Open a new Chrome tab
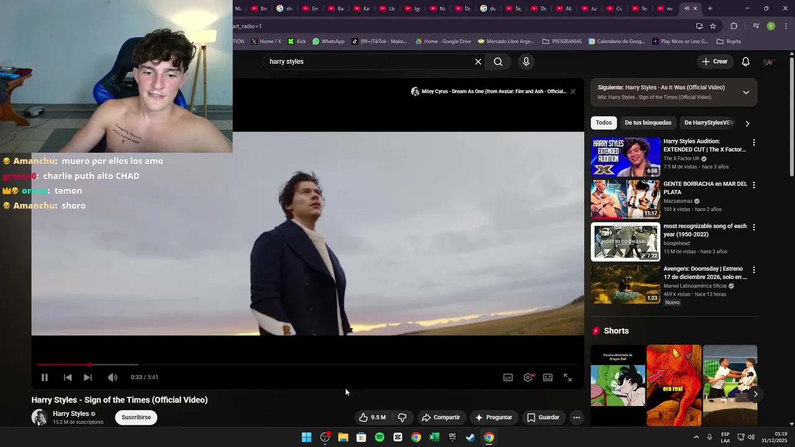Viewport: 795px width, 447px height. pos(710,9)
